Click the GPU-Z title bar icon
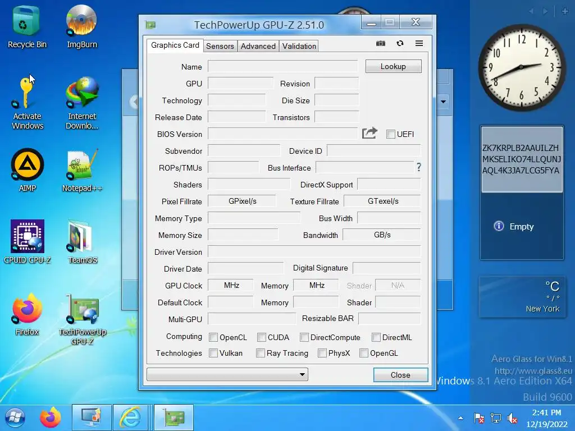 point(150,25)
